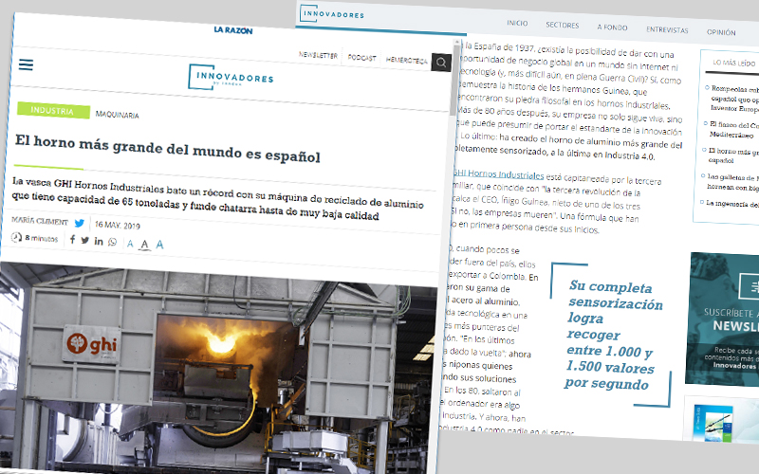Select the largest font size A
The image size is (759, 474).
point(159,245)
